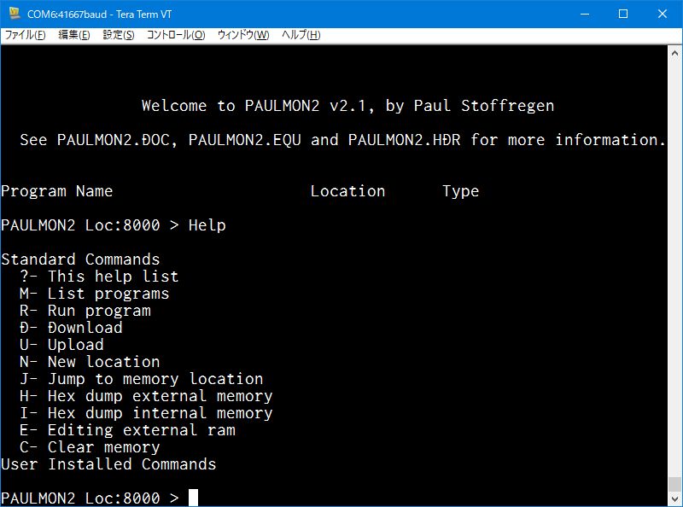The height and width of the screenshot is (507, 683).
Task: Open the ウィンドウ(W) menu
Action: (x=243, y=35)
